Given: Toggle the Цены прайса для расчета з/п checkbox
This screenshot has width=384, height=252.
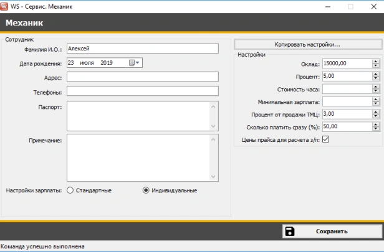Looking at the screenshot, I should (325, 139).
